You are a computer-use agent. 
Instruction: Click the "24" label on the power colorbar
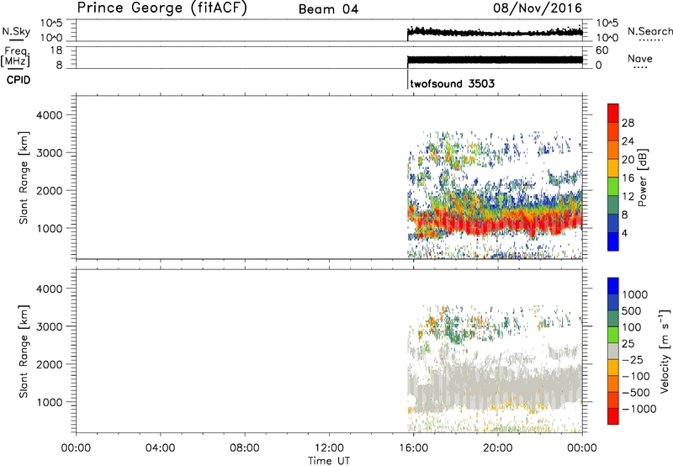coord(628,141)
